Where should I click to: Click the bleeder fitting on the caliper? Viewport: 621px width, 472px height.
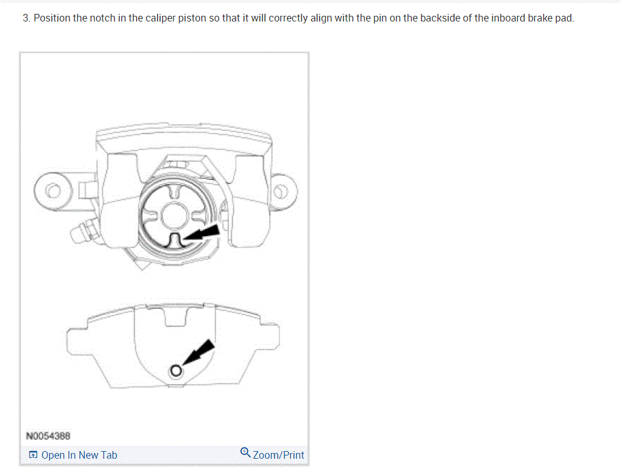coord(84,231)
